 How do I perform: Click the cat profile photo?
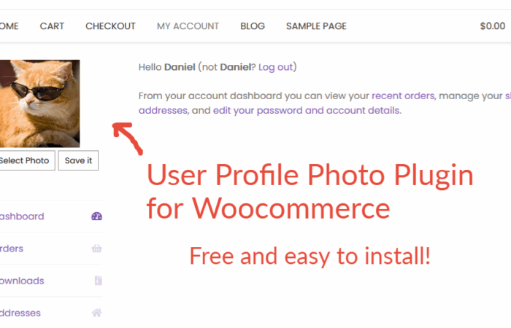[x=39, y=104]
